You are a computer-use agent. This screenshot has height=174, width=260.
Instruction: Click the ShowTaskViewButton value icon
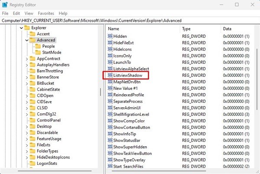point(110,153)
